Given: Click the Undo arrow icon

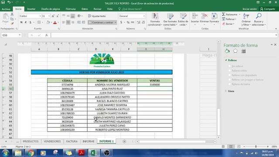Looking at the screenshot, I should point(9,2).
